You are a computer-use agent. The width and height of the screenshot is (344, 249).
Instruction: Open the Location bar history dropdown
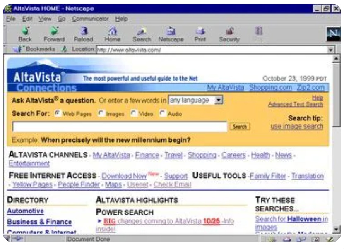tap(330, 49)
